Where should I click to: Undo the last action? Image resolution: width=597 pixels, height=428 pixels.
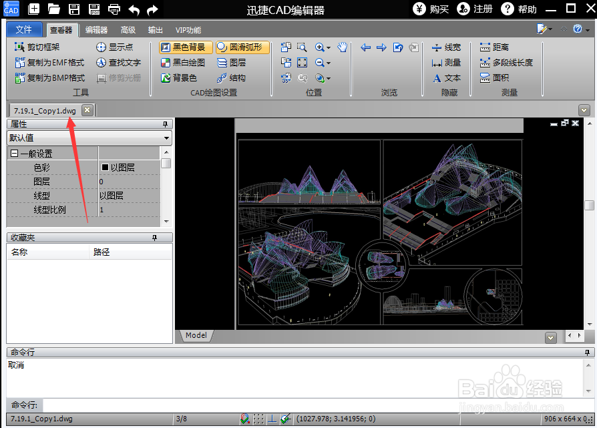(x=134, y=9)
